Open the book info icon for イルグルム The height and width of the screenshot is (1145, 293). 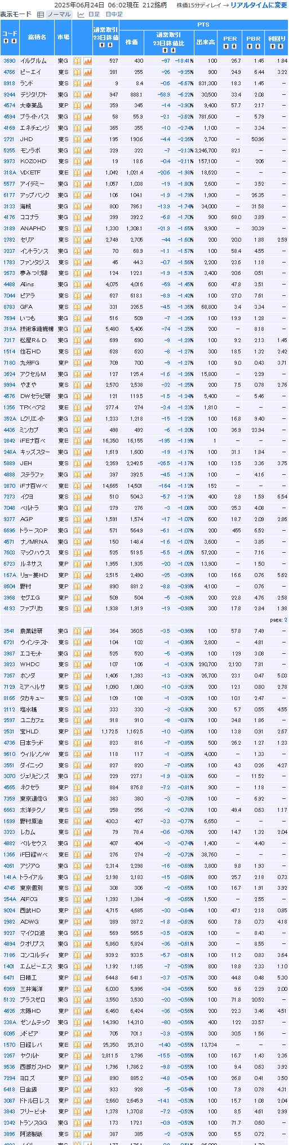78,61
